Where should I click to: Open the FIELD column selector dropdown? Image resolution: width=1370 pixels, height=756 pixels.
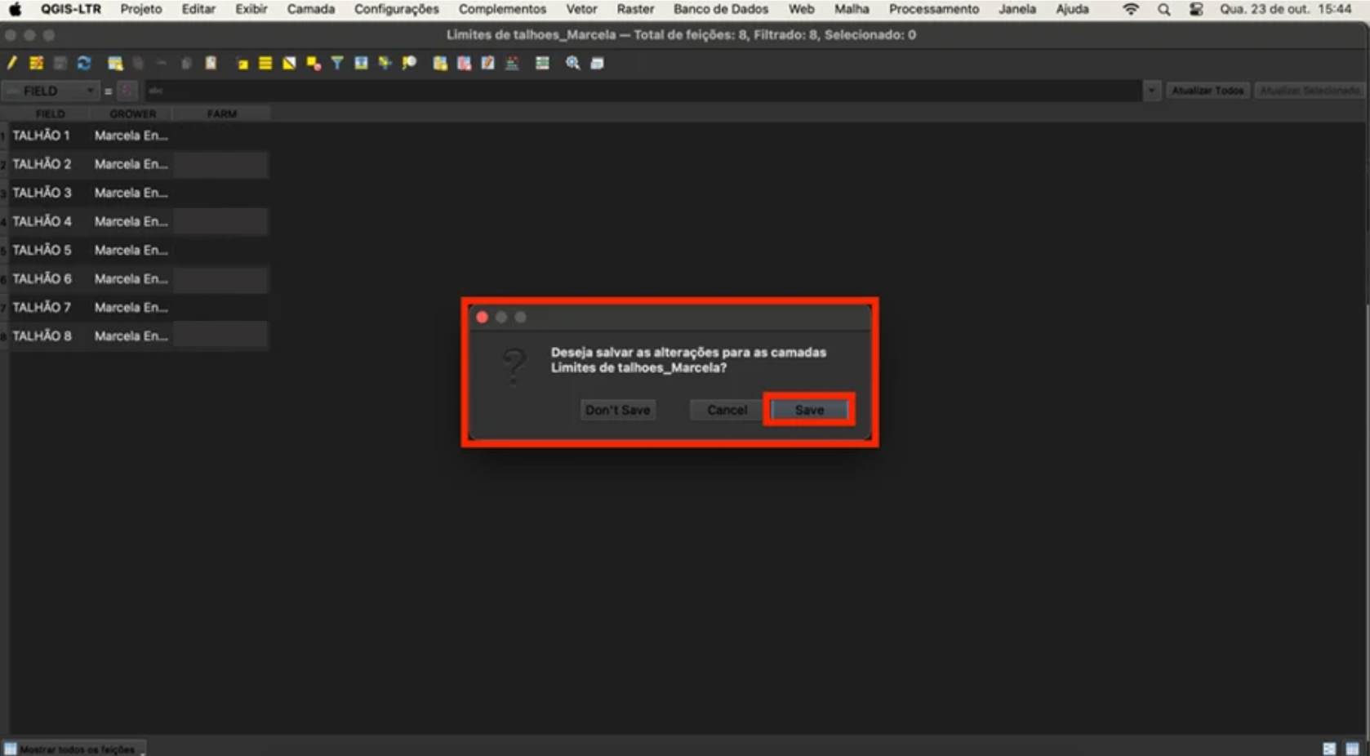click(x=51, y=91)
